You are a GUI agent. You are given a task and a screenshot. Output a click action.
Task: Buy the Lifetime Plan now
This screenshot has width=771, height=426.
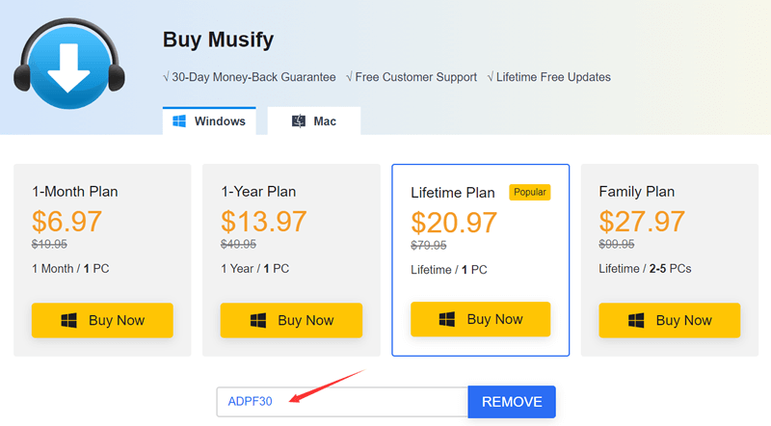click(x=480, y=319)
